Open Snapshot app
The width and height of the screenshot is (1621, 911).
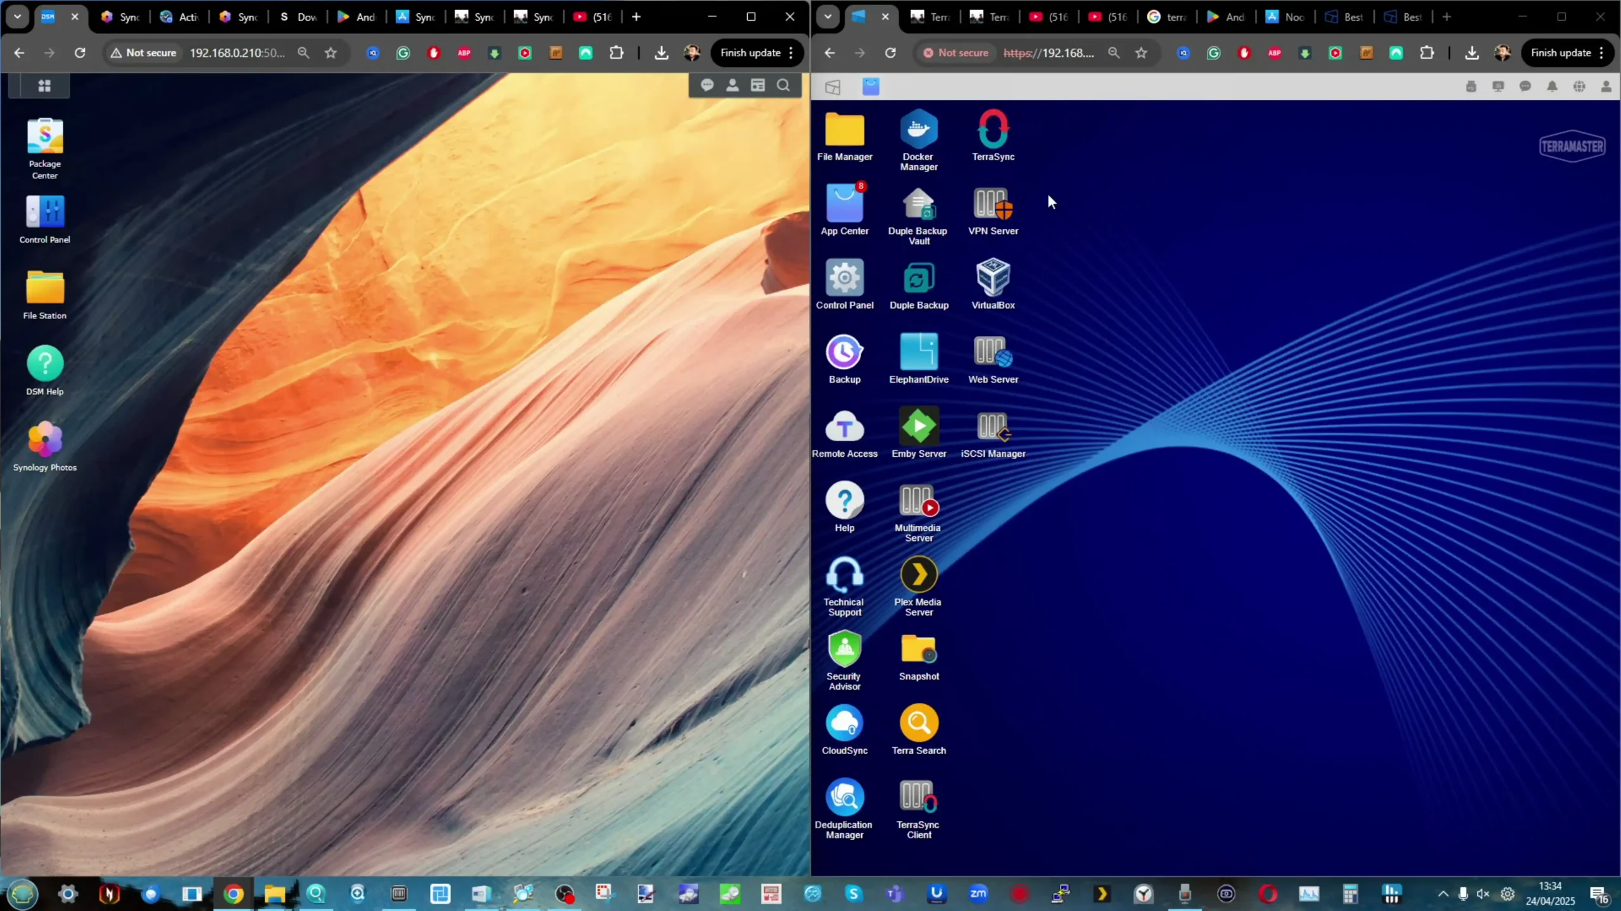tap(919, 658)
